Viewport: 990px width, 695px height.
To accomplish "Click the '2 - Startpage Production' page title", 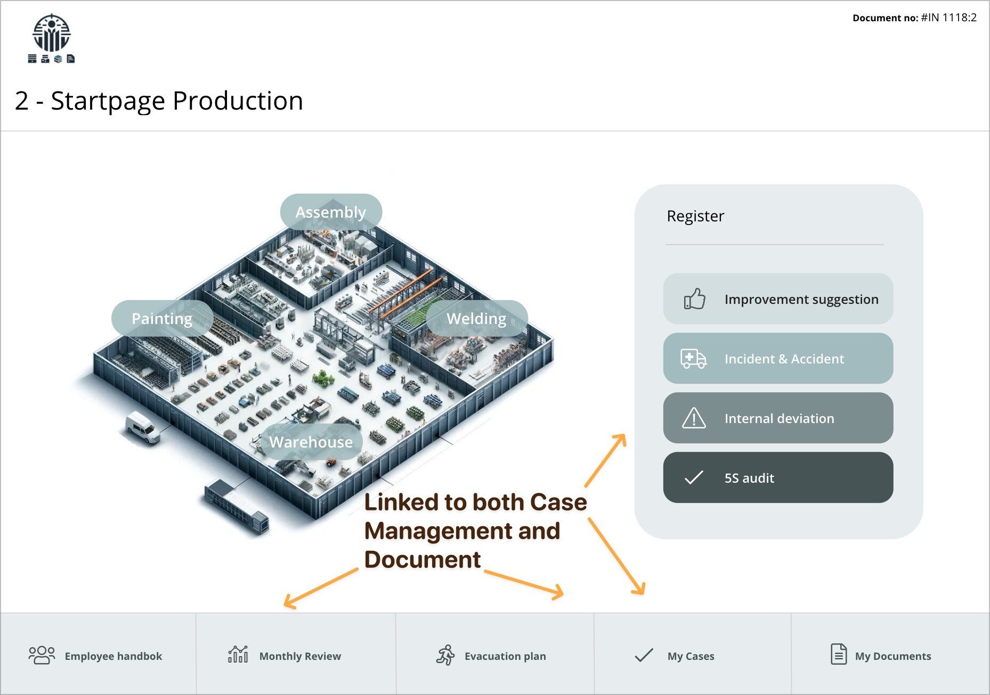I will coord(159,101).
